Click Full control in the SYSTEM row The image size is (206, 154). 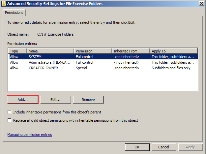tap(84, 57)
